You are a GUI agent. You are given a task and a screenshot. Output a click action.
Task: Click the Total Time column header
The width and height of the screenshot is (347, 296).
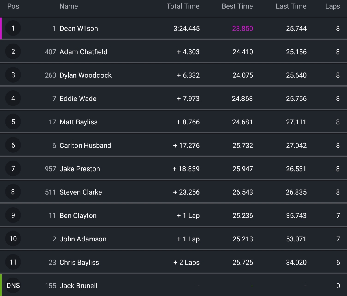(183, 6)
